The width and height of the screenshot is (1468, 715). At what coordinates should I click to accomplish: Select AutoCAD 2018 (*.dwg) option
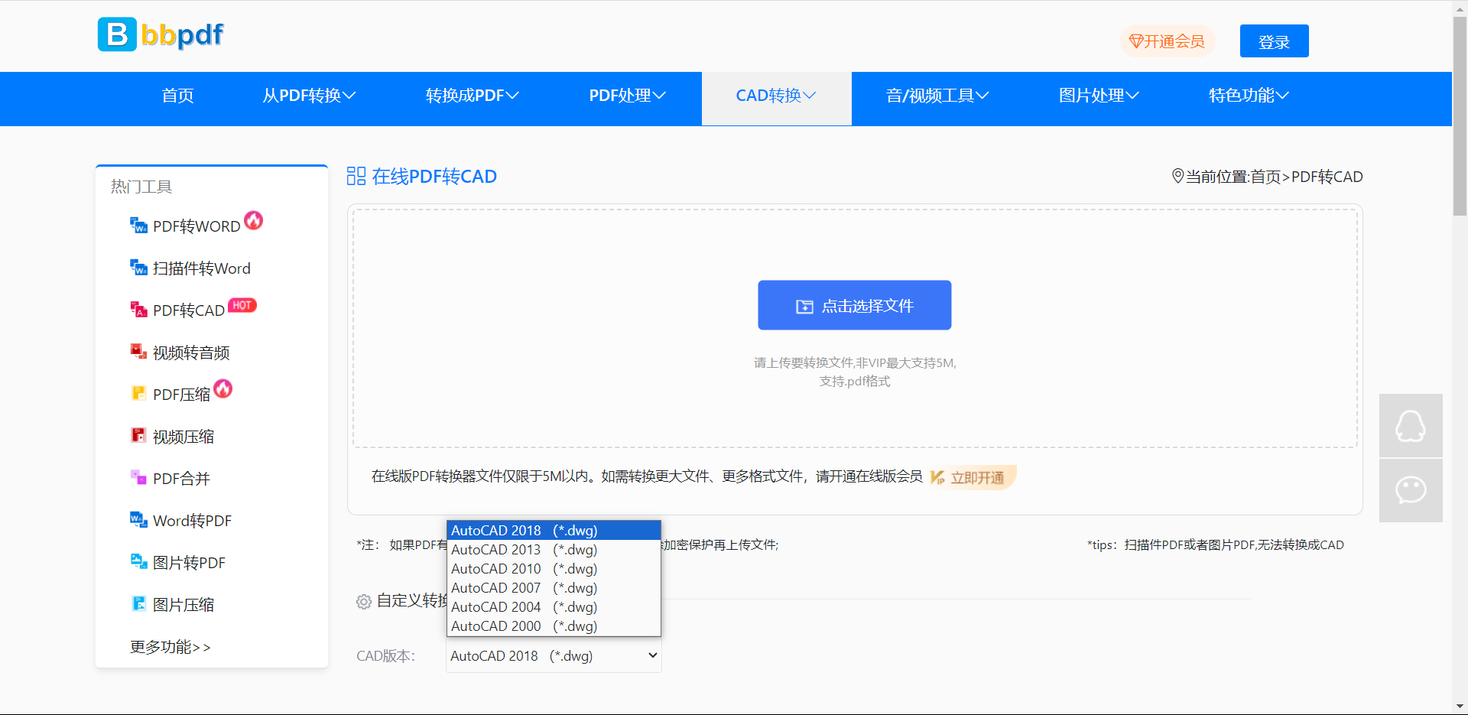(554, 530)
